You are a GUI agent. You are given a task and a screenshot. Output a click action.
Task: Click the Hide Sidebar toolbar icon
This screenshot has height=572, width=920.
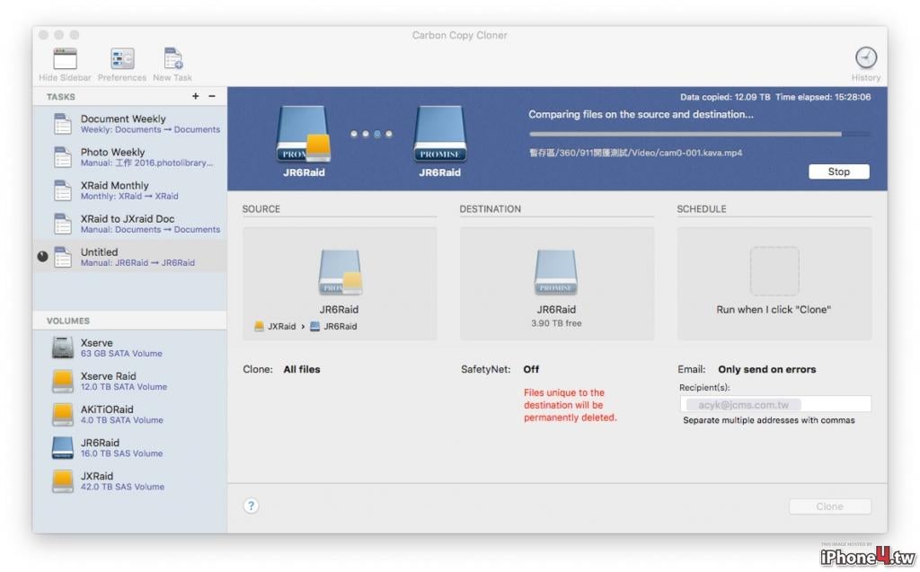click(65, 59)
